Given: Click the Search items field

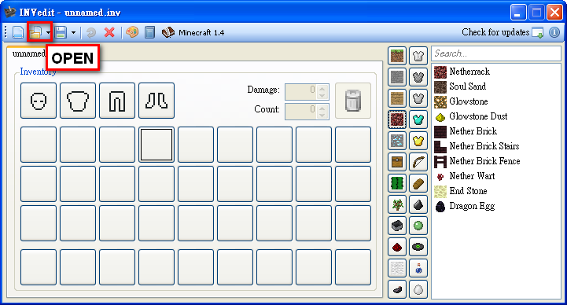Looking at the screenshot, I should coord(496,53).
